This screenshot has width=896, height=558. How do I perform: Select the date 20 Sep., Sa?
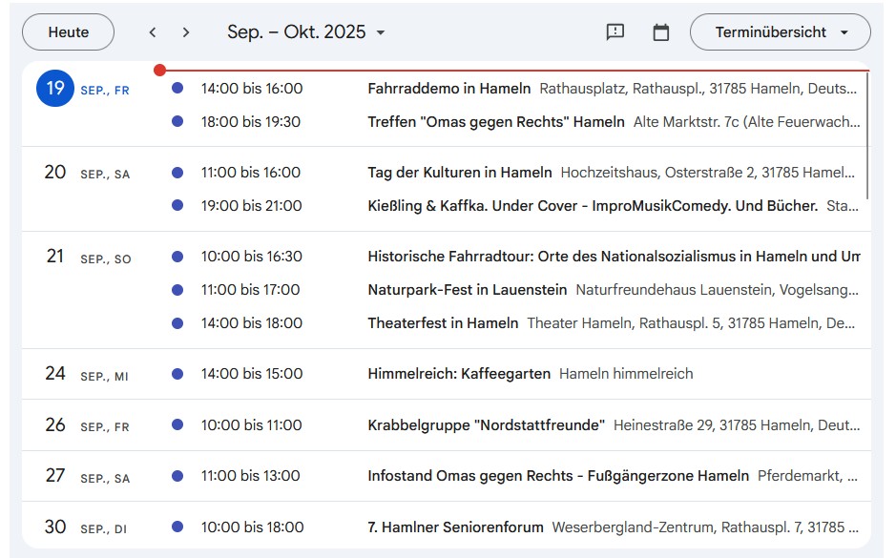55,173
